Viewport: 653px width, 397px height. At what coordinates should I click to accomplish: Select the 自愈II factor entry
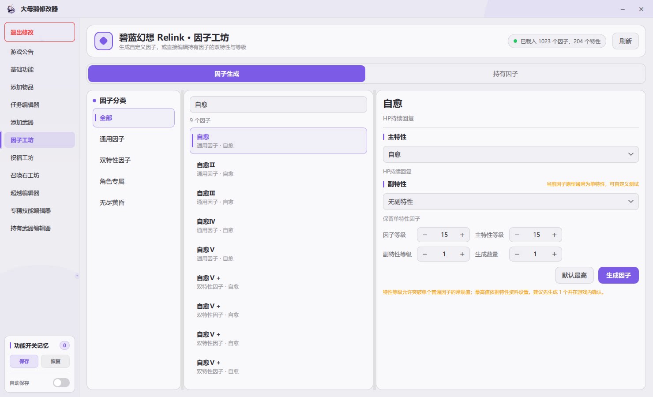pos(278,169)
